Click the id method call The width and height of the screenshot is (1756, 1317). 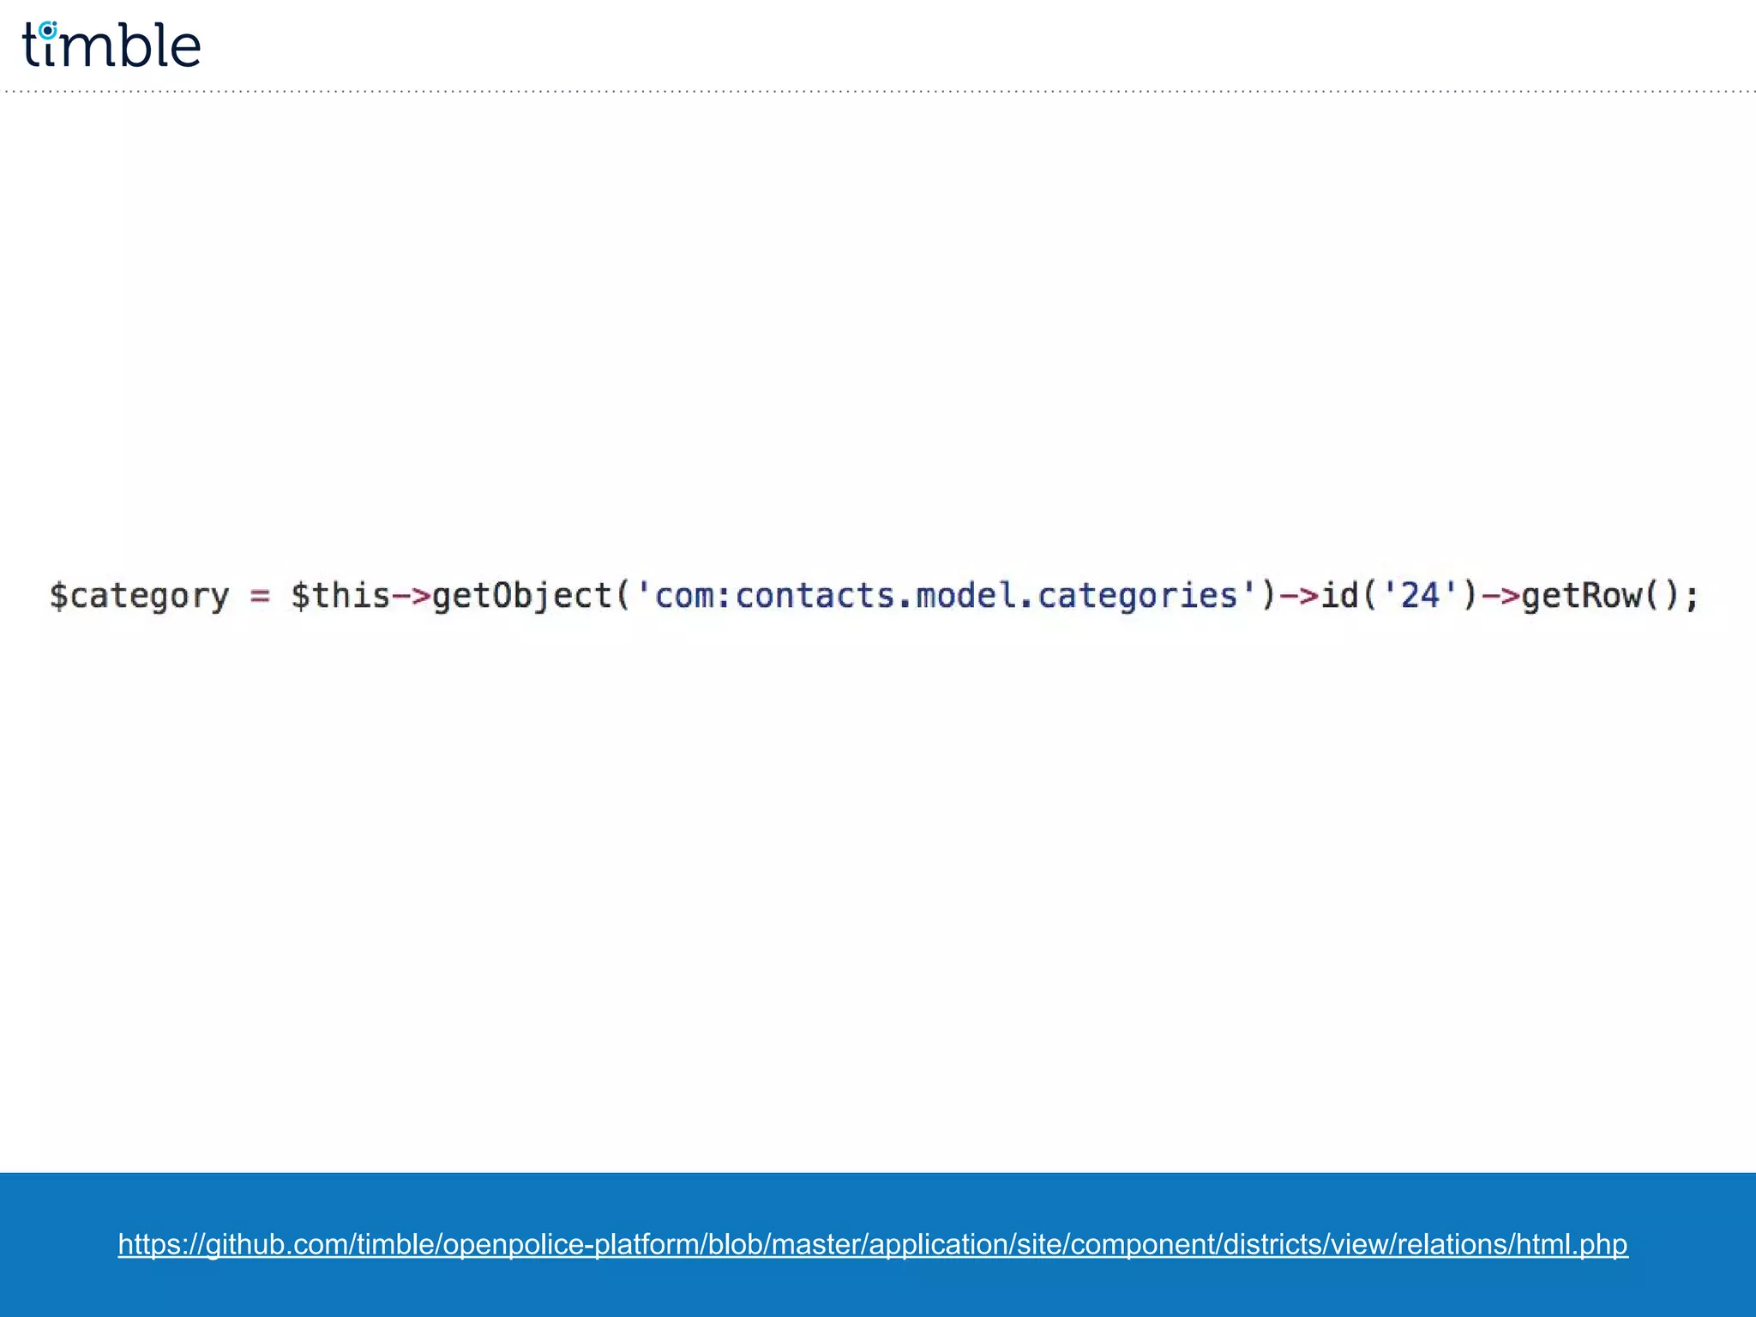pos(1338,596)
